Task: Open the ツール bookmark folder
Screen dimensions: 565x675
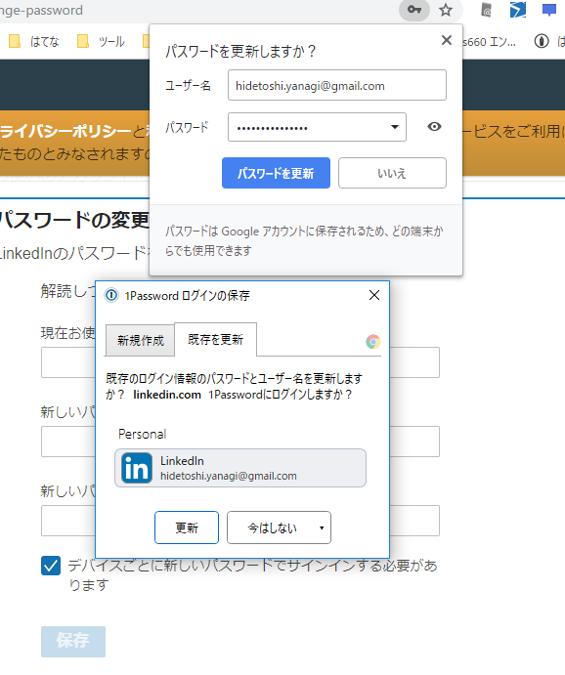Action: [101, 41]
